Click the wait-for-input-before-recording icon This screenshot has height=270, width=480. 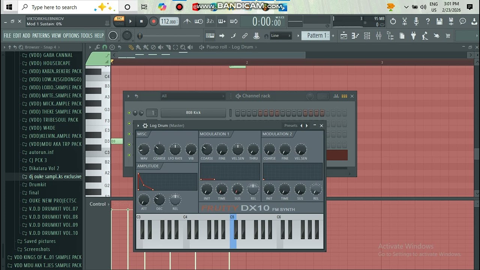point(199,21)
